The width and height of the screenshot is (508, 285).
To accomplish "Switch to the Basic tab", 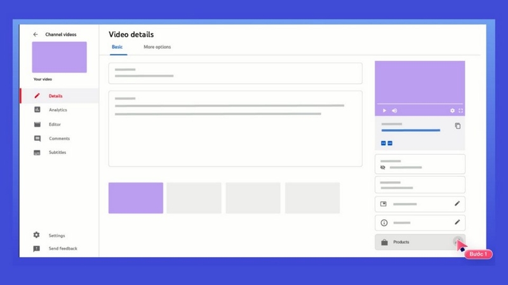I will tap(117, 47).
